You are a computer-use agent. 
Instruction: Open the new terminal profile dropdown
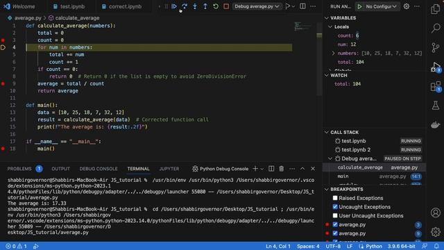point(262,169)
